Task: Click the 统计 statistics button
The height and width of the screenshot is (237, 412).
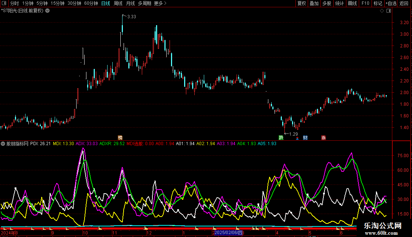Action: coord(339,3)
